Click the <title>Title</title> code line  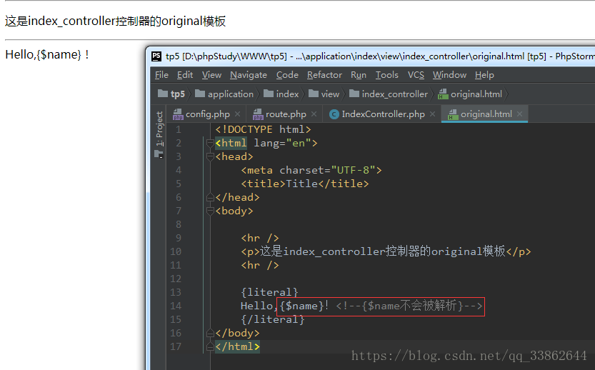tap(305, 184)
